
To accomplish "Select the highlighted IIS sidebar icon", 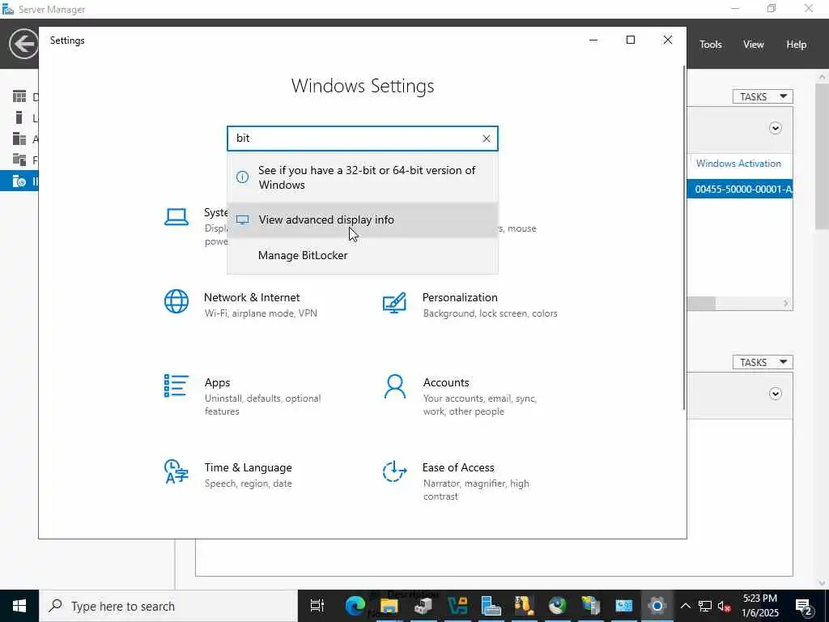I will [x=19, y=181].
